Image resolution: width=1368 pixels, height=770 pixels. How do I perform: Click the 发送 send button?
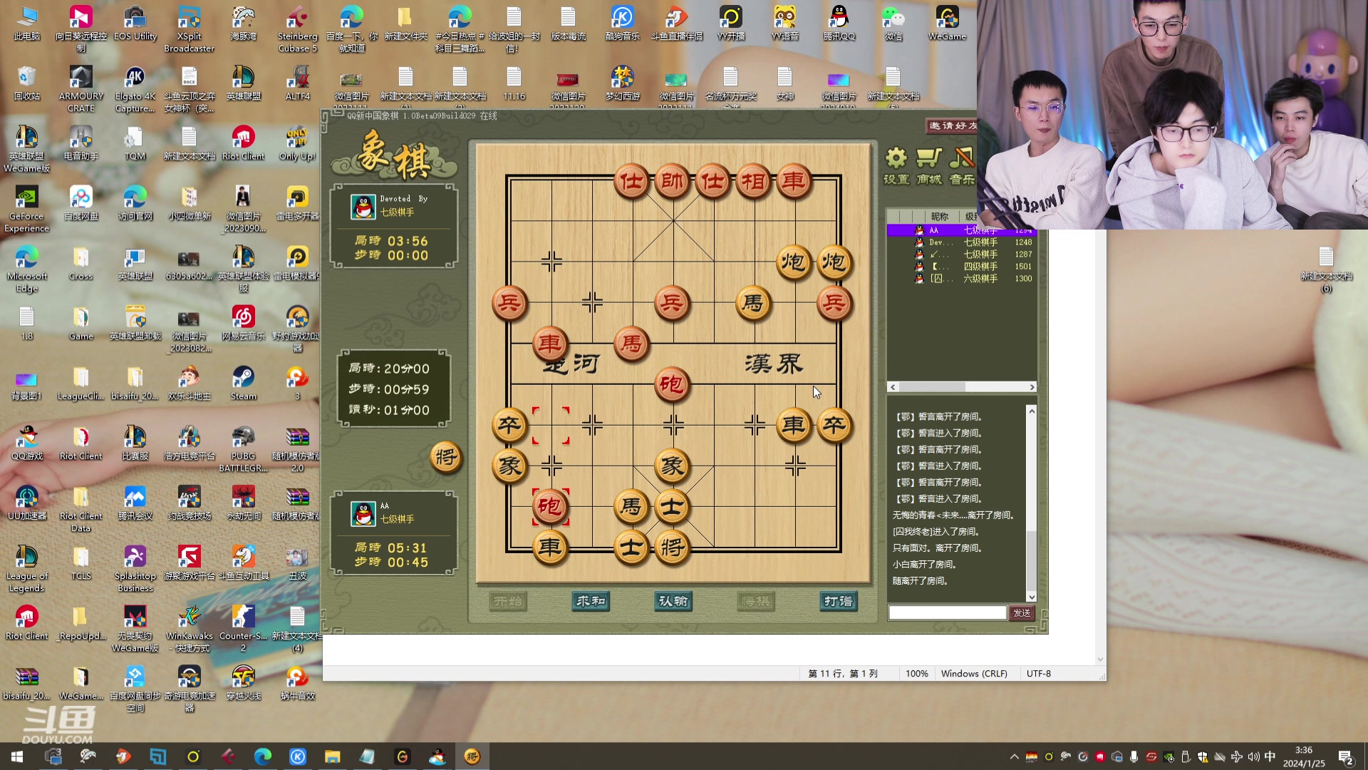tap(1022, 613)
